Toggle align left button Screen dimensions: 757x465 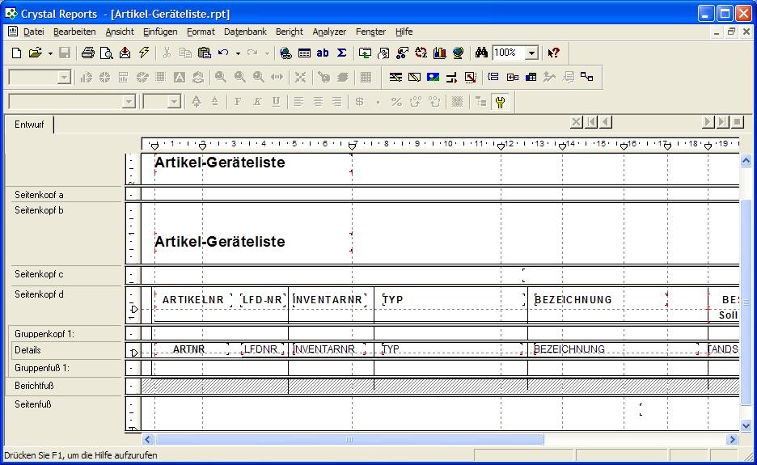pyautogui.click(x=299, y=102)
